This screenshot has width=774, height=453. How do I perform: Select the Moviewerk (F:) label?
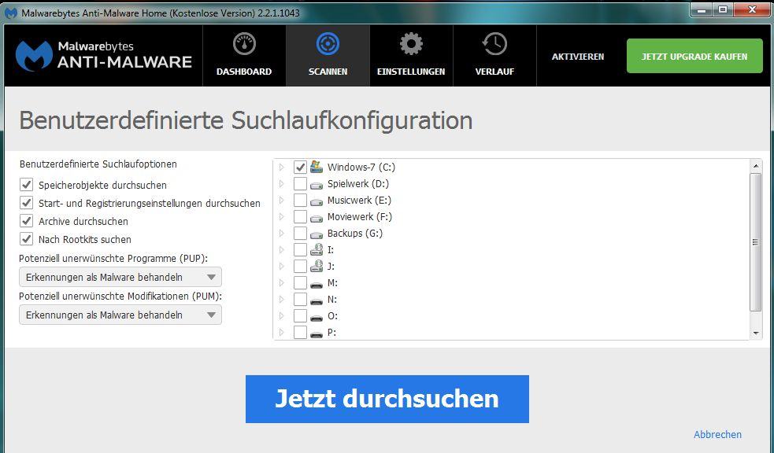[x=359, y=217]
